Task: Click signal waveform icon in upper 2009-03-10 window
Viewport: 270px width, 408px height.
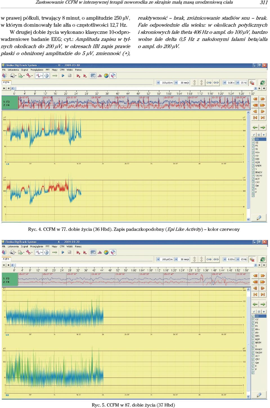Action: [39, 76]
